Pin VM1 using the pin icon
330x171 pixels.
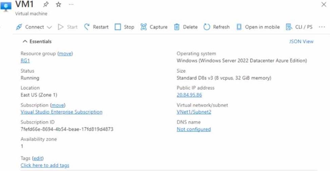(x=46, y=5)
